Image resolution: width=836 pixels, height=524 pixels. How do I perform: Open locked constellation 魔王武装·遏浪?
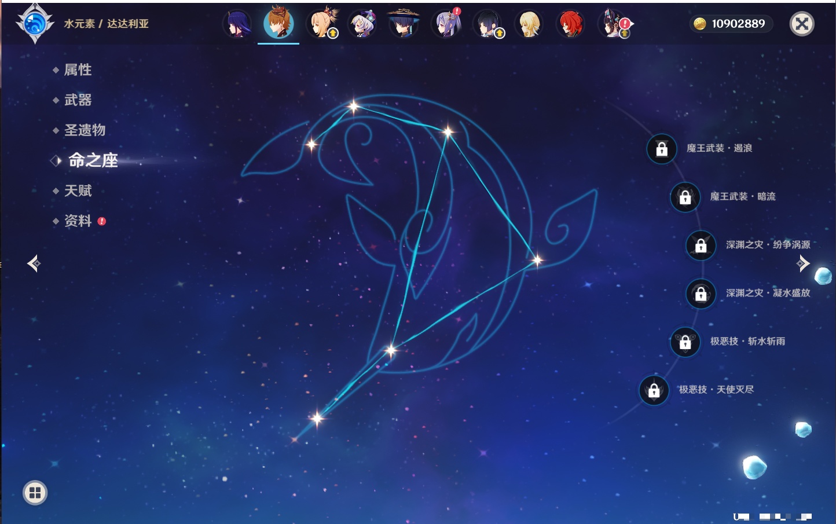[x=662, y=149]
